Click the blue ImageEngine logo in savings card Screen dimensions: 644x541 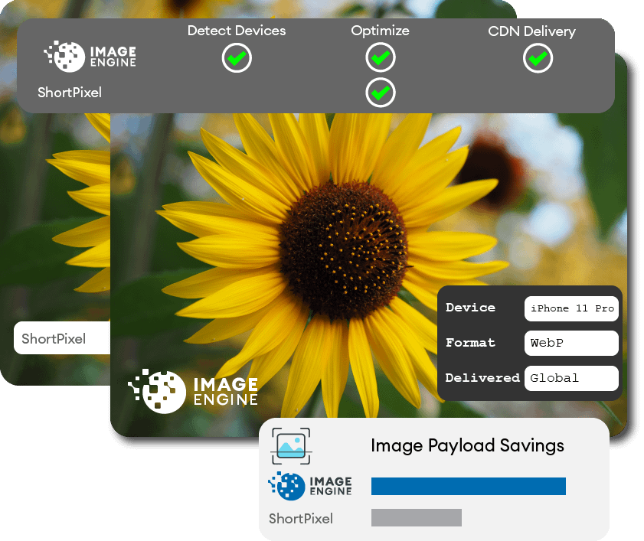coord(310,486)
